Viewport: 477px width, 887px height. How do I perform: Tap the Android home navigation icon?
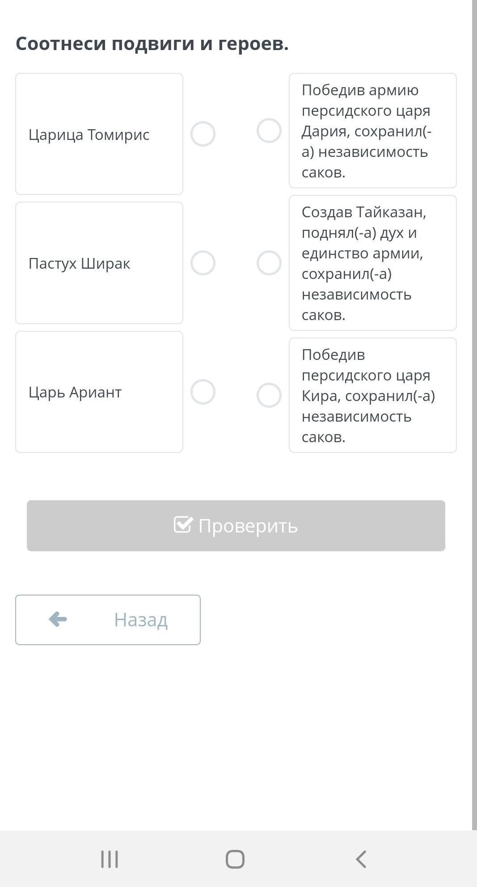coord(235,859)
